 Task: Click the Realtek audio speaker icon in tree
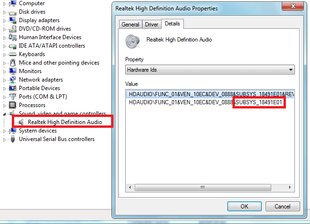point(21,122)
